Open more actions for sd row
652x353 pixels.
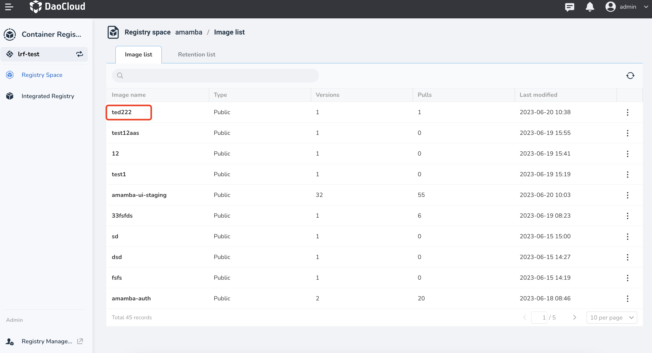click(x=627, y=237)
